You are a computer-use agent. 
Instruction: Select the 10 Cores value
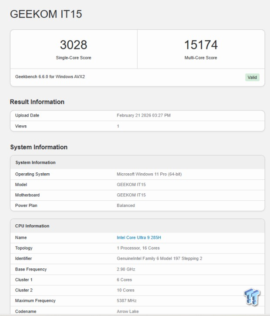tap(126, 290)
